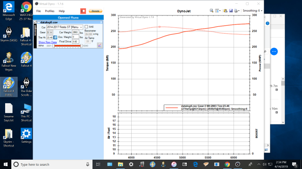Click the blue more options circle button
The image size is (302, 169).
point(274,51)
